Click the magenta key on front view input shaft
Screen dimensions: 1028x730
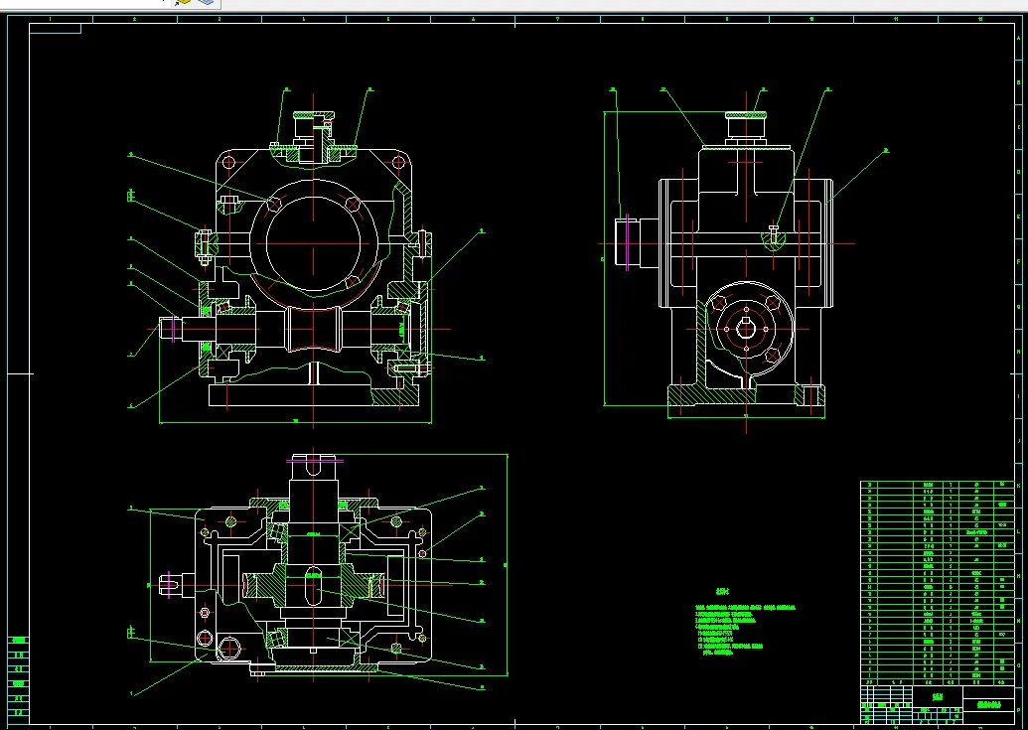pos(173,329)
